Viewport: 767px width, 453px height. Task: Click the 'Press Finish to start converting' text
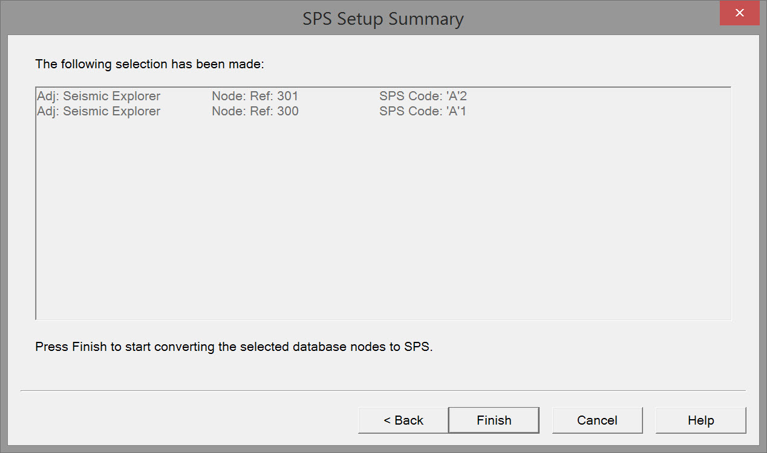click(x=234, y=347)
